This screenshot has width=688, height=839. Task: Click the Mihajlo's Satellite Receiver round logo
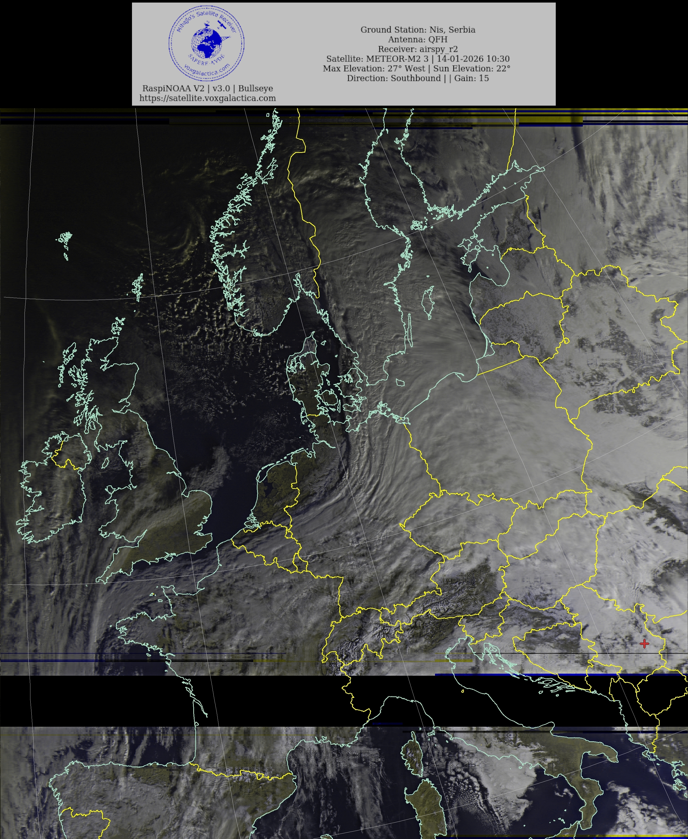[206, 43]
